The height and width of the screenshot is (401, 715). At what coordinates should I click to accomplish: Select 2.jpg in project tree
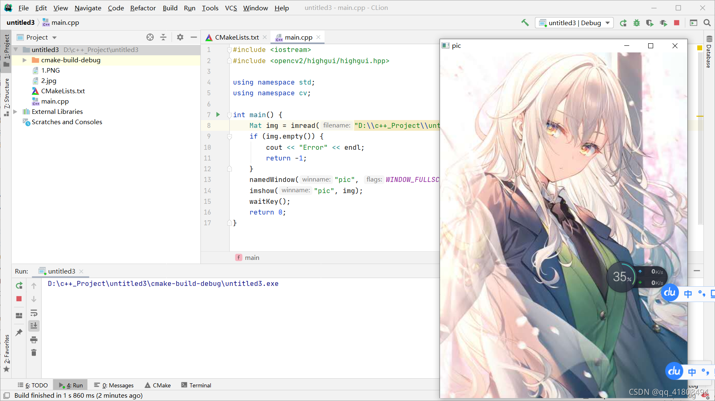pos(49,80)
